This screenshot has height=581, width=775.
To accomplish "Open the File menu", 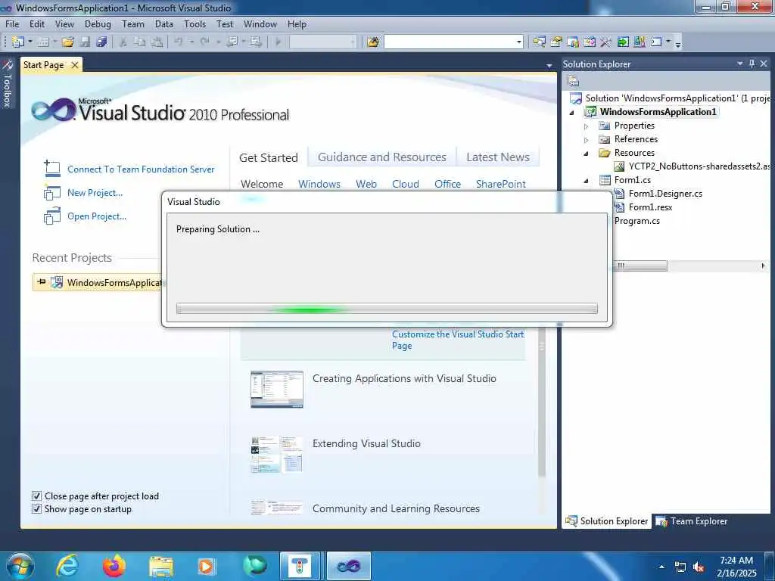I will tap(12, 23).
